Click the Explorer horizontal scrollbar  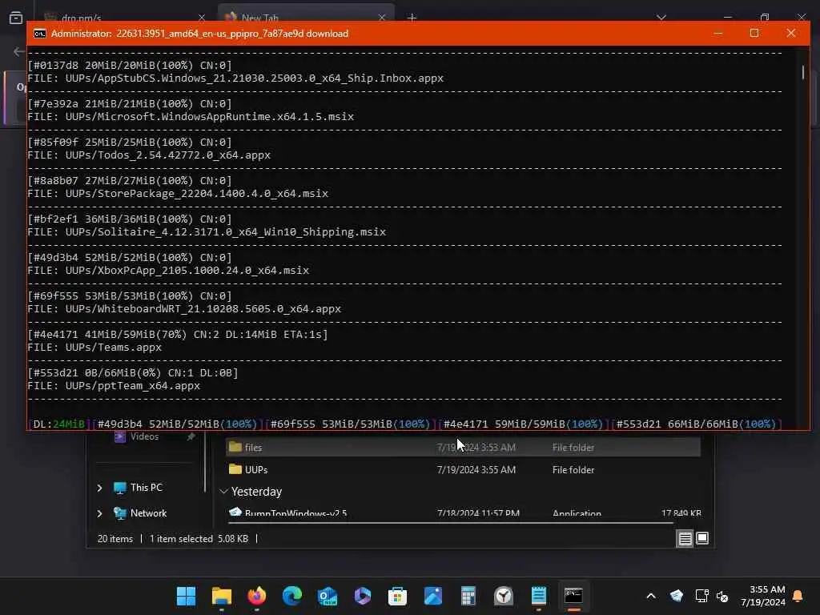tap(451, 522)
